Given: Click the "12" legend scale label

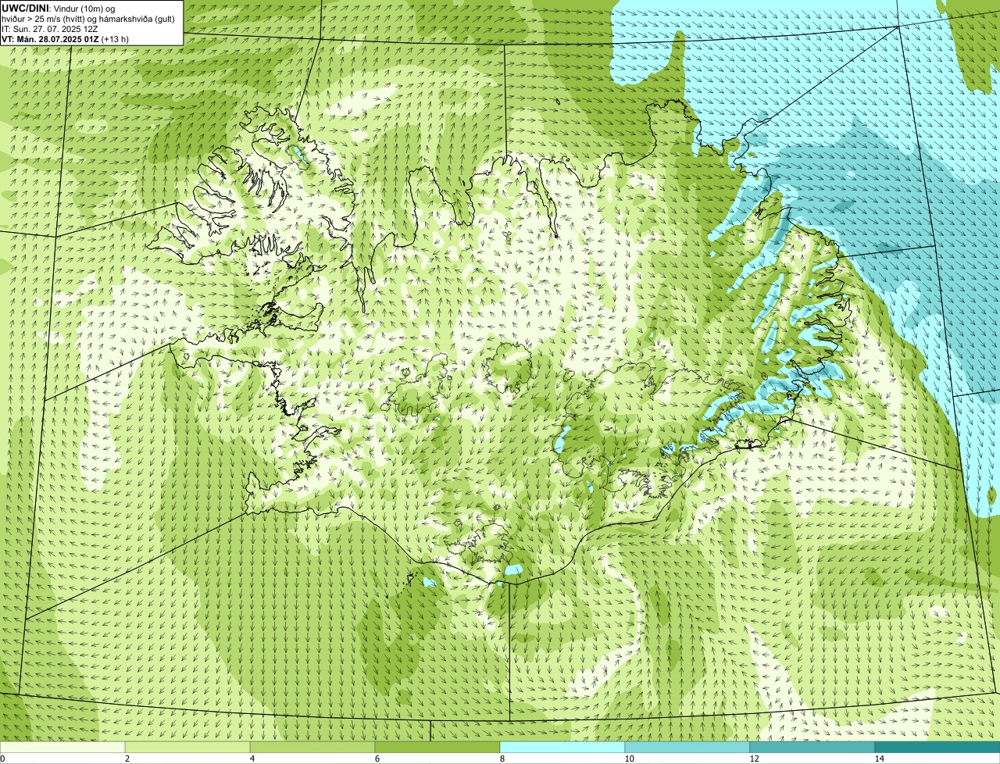Looking at the screenshot, I should [x=754, y=759].
